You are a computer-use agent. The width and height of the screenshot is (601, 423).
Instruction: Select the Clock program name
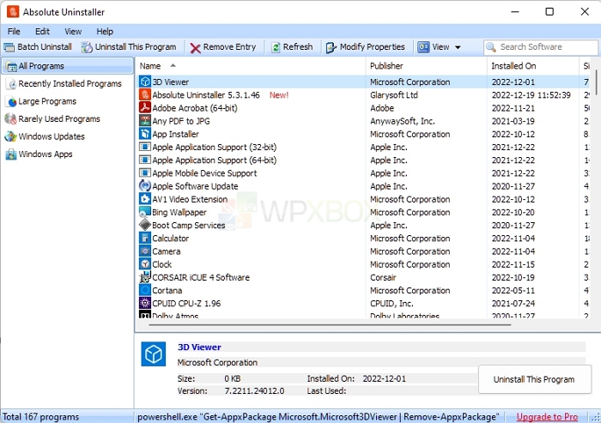point(161,264)
